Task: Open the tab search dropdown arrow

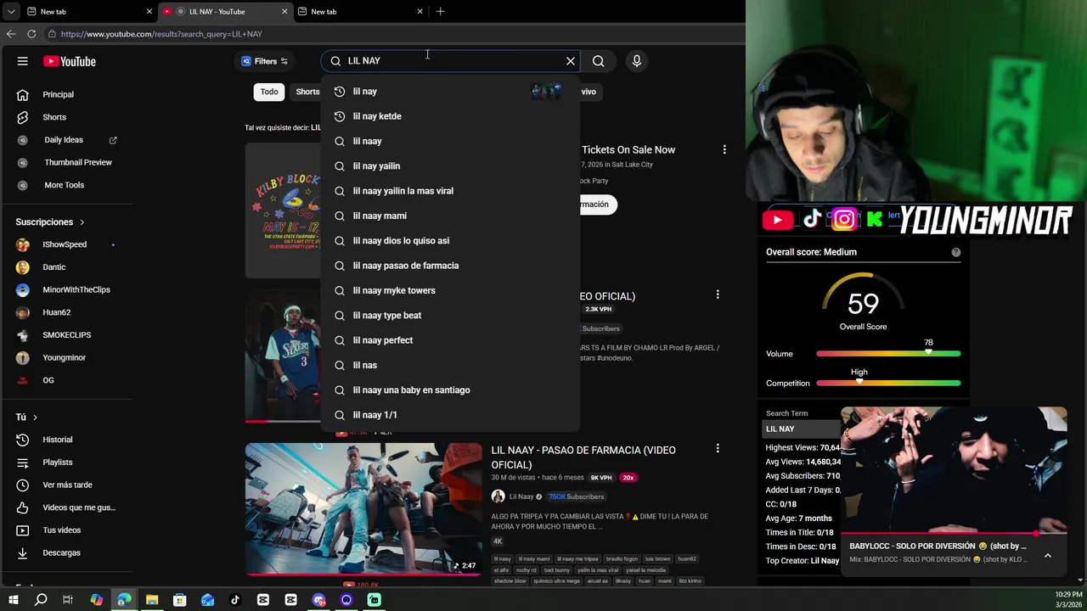Action: [10, 11]
